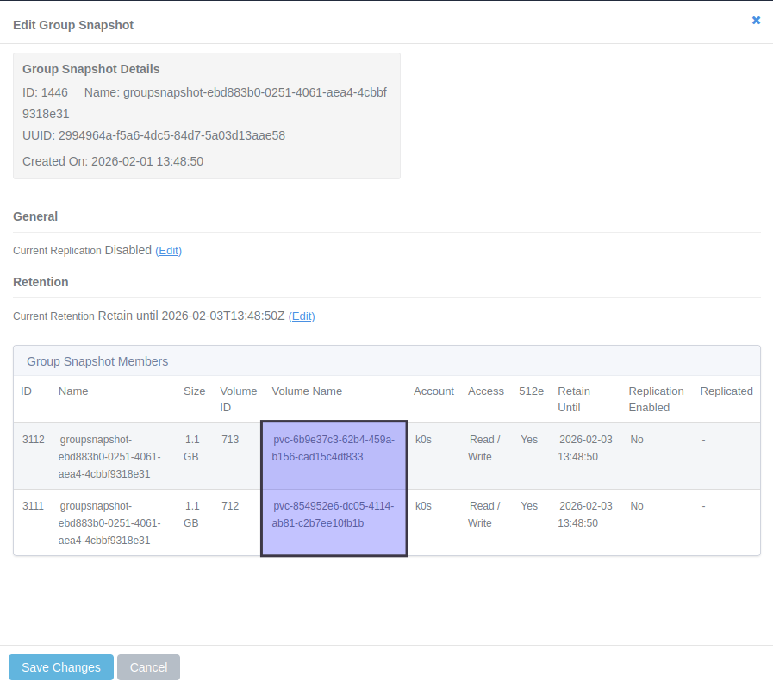Select volume name pvc-6b9e37c3-62b4-459a-b156-cad15c4df833
Viewport: 773px width, 688px height.
[333, 447]
